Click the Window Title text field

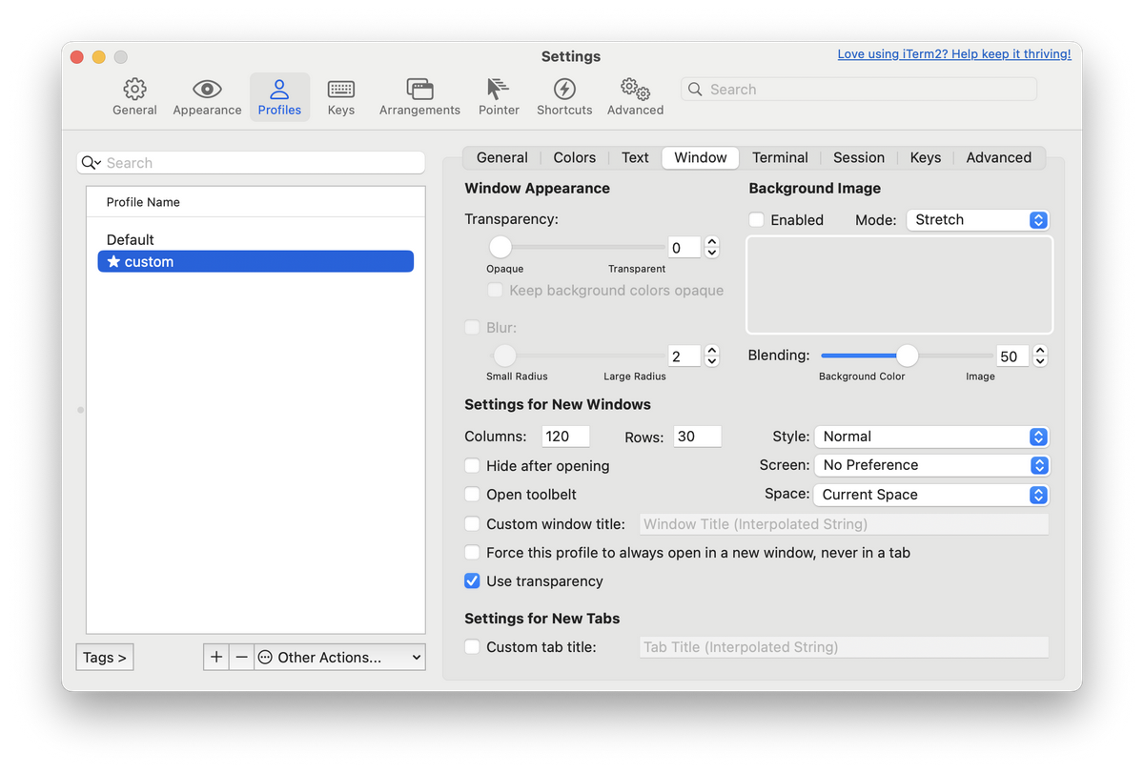tap(844, 524)
